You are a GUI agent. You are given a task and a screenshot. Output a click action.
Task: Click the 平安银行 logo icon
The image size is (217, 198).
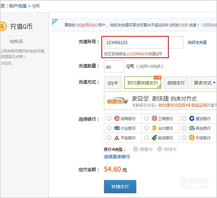117,138
